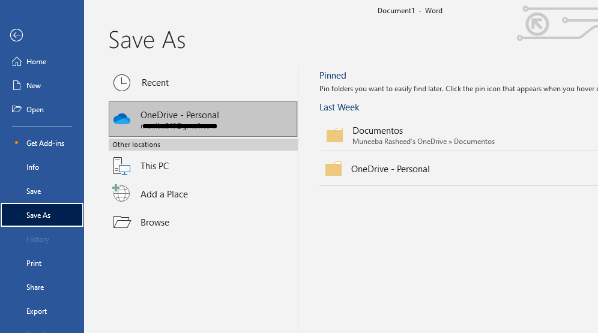Image resolution: width=598 pixels, height=333 pixels.
Task: Open the OneDrive - Personal recent folder
Action: [390, 169]
